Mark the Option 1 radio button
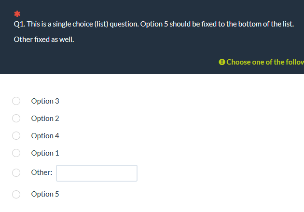 click(x=16, y=153)
